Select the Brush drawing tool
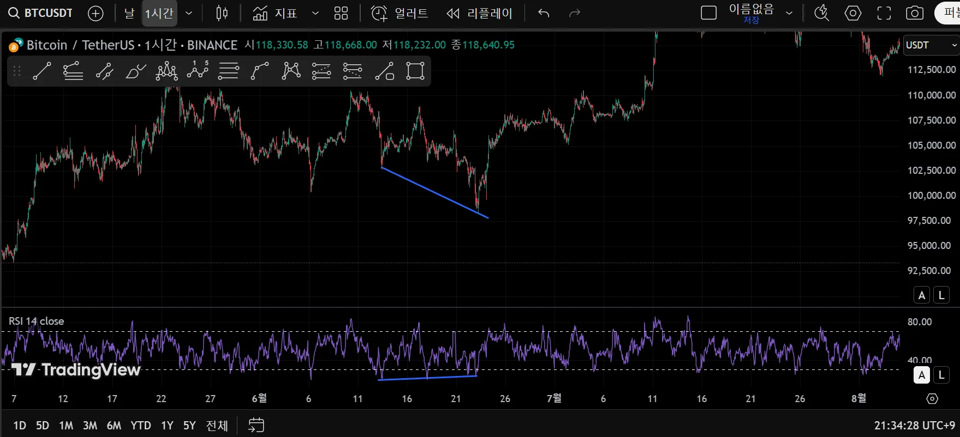The width and height of the screenshot is (960, 437). tap(135, 71)
